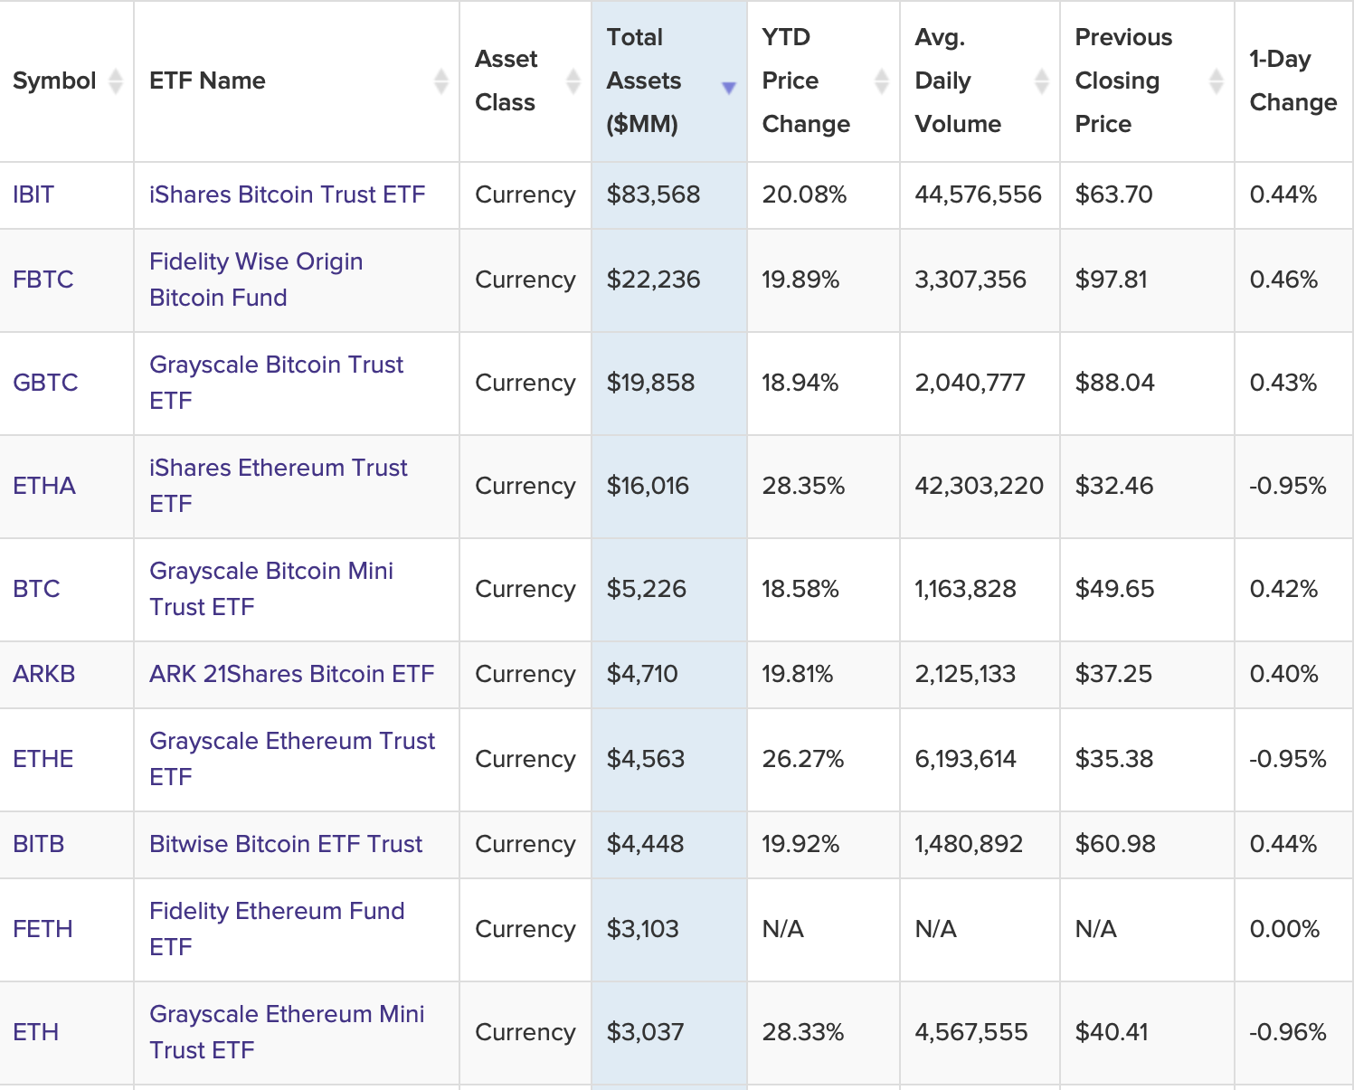
Task: Click the Asset Class sort arrows icon
Action: (x=573, y=81)
